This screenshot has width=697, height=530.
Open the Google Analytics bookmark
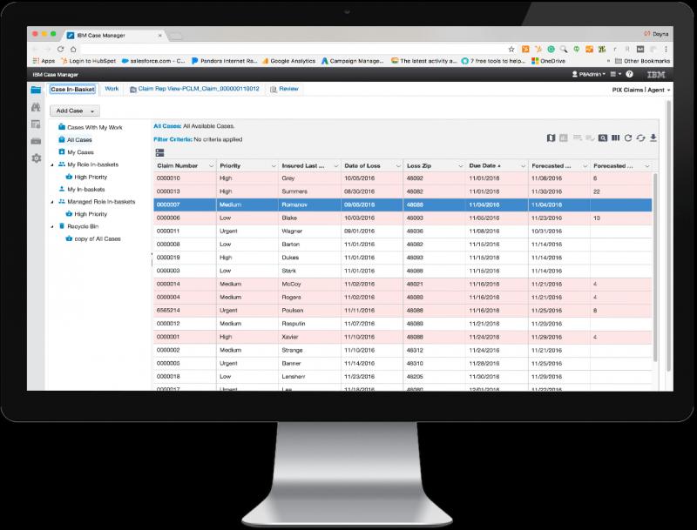point(289,61)
